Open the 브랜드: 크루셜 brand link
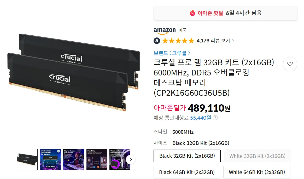Image resolution: width=304 pixels, height=179 pixels. (x=172, y=53)
